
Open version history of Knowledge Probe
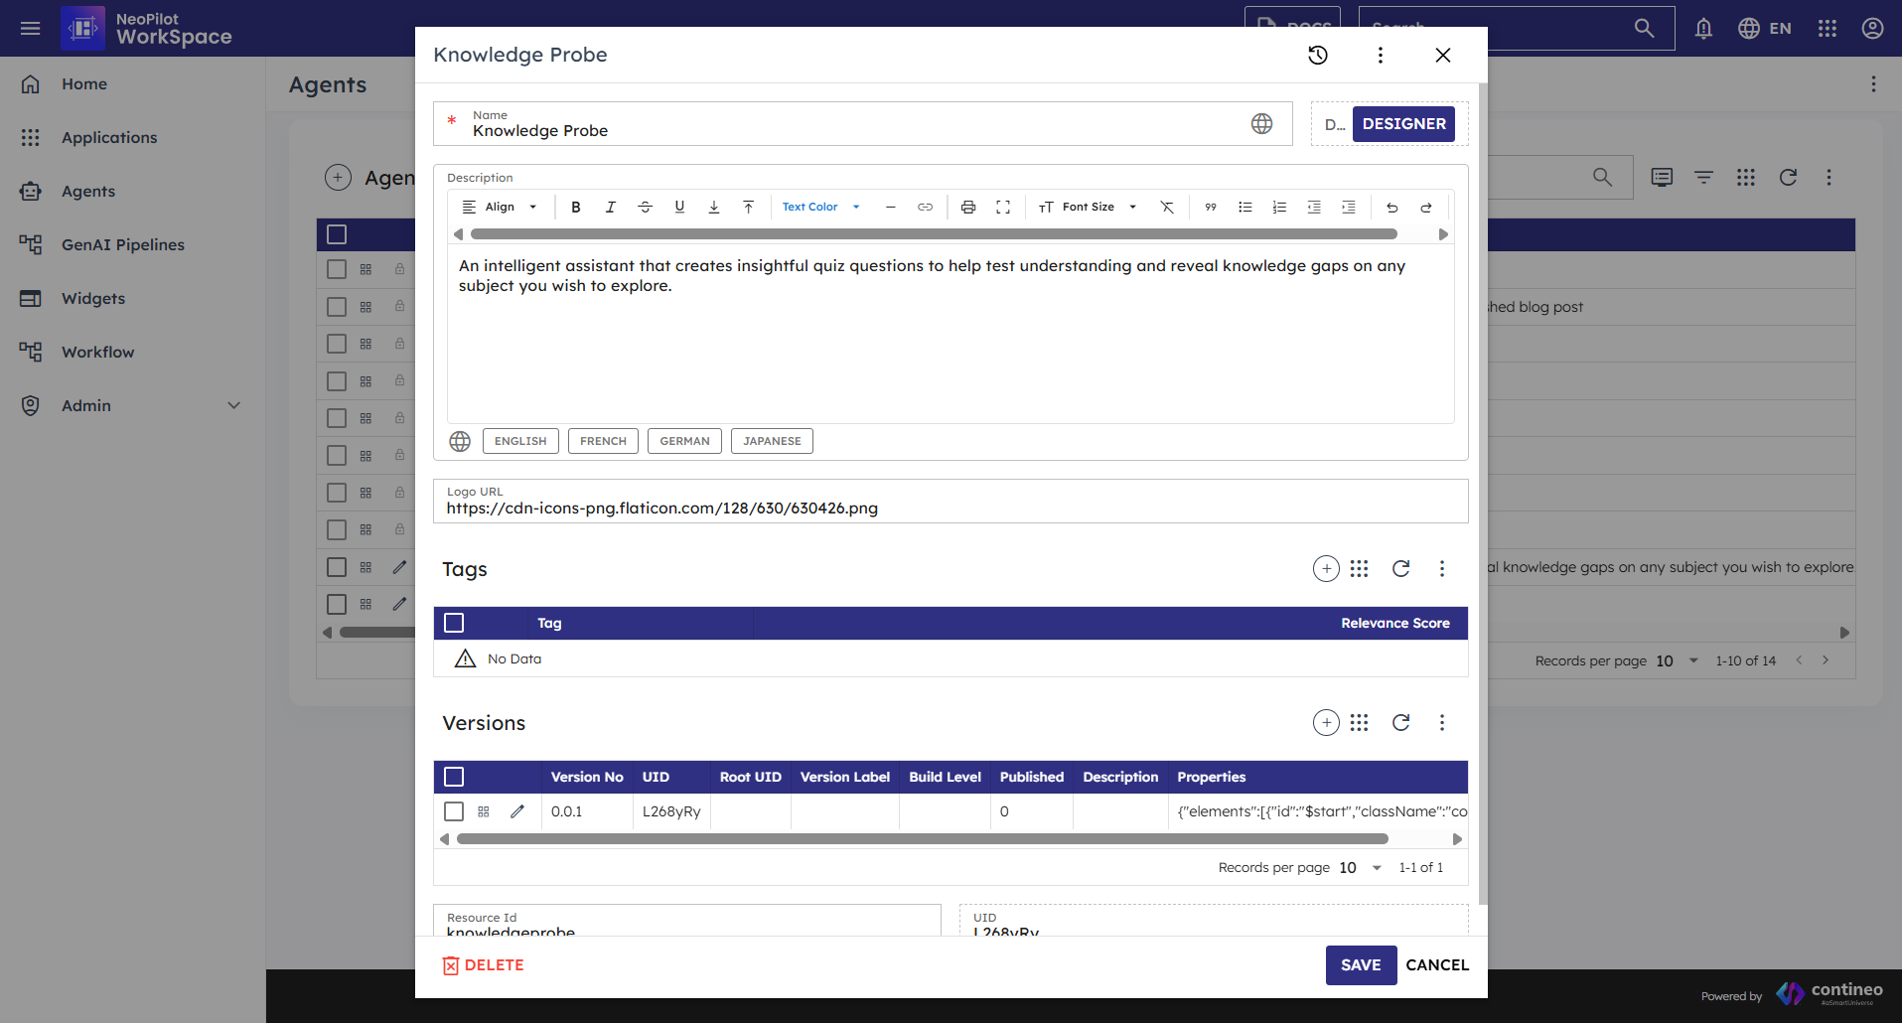tap(1317, 55)
